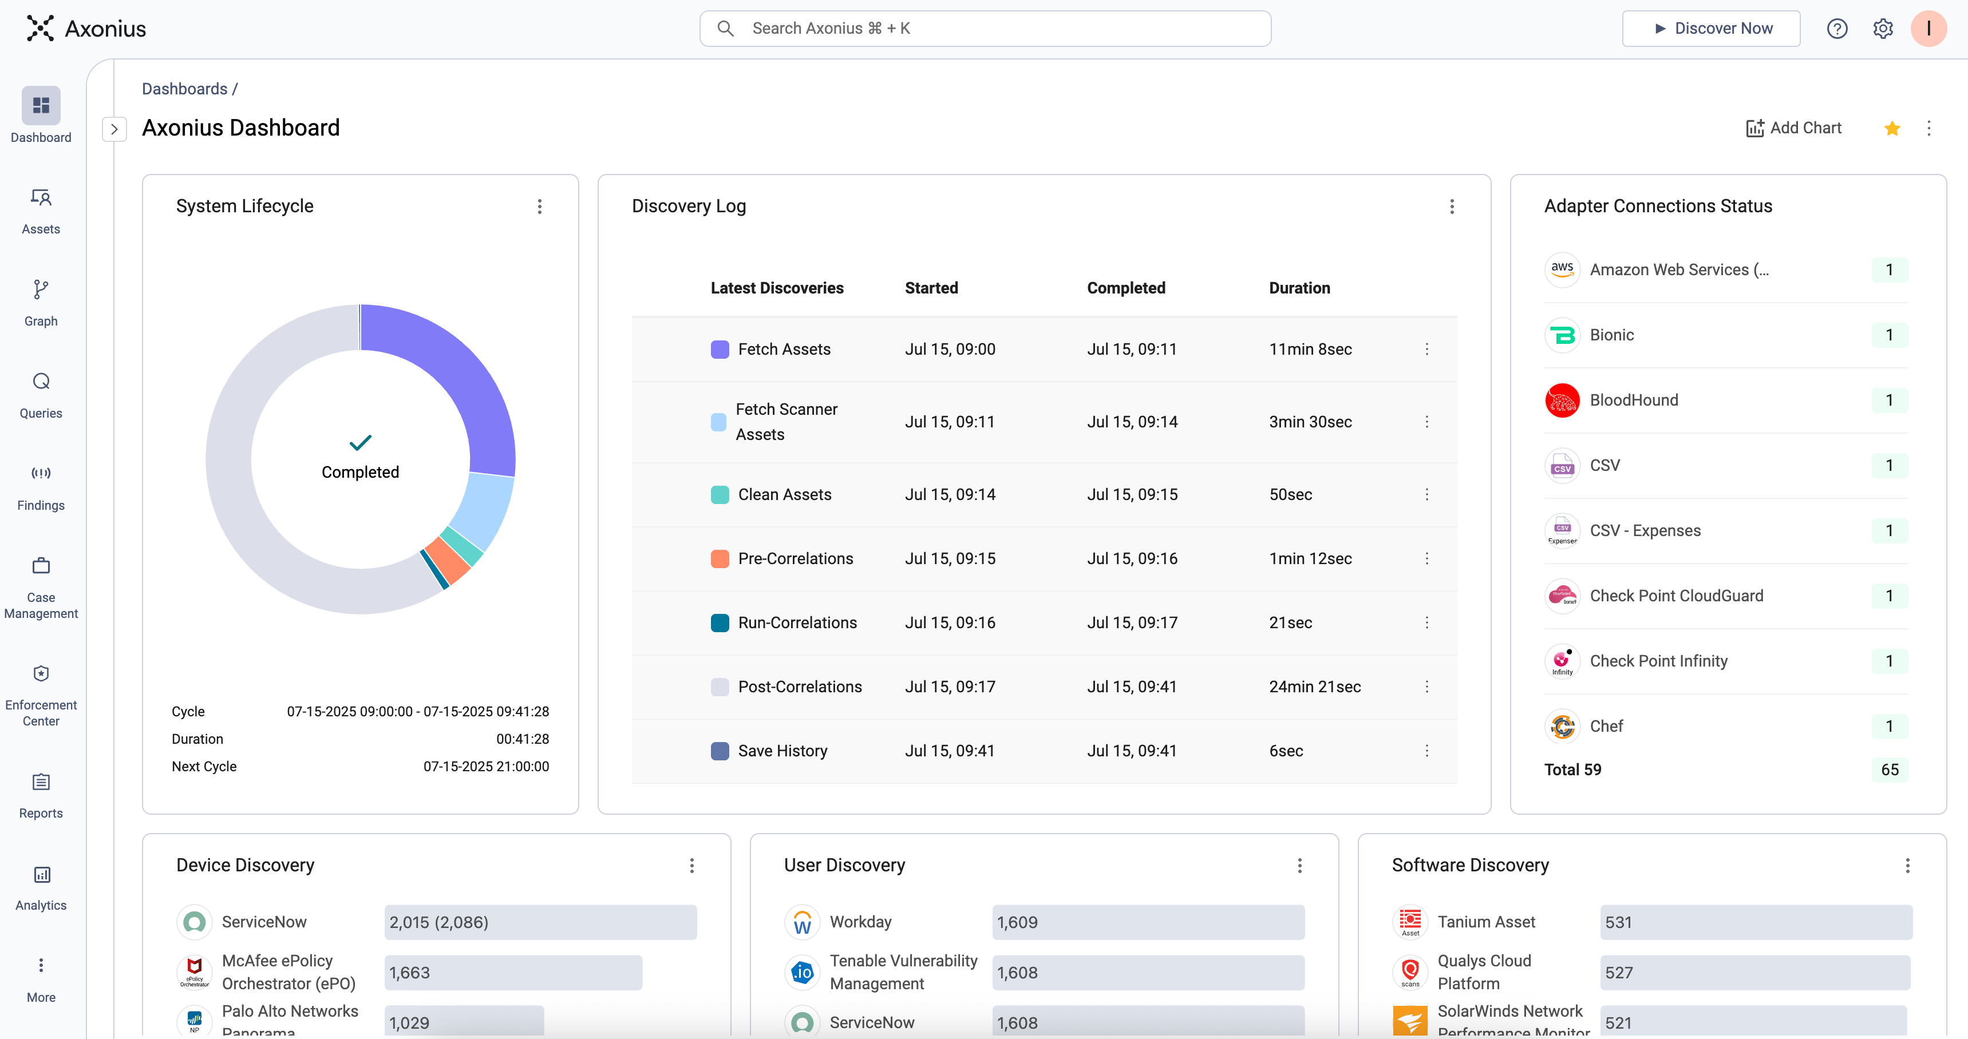
Task: Click the Tanium Asset 531 bar
Action: pyautogui.click(x=1756, y=922)
